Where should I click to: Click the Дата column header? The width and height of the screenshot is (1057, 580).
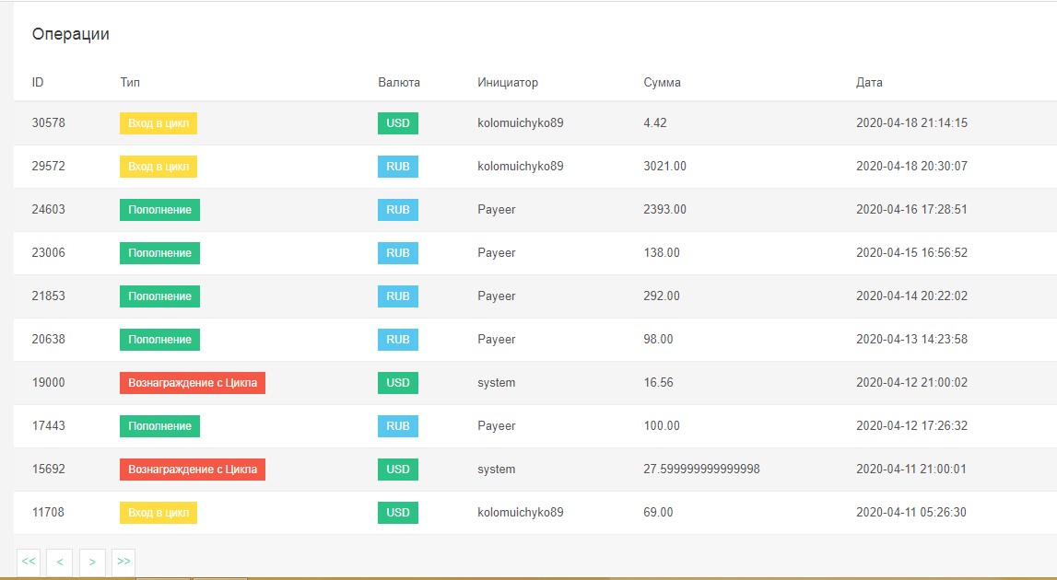pos(869,83)
